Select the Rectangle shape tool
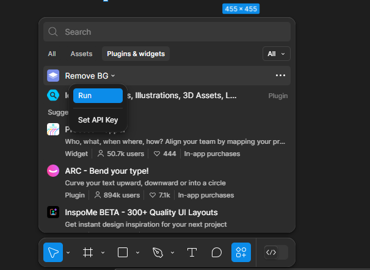 (123, 252)
